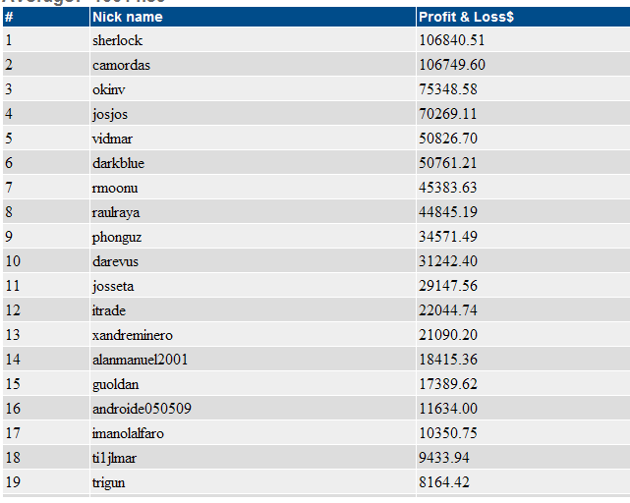Select the nickname camordas
630x503 pixels.
coord(121,65)
